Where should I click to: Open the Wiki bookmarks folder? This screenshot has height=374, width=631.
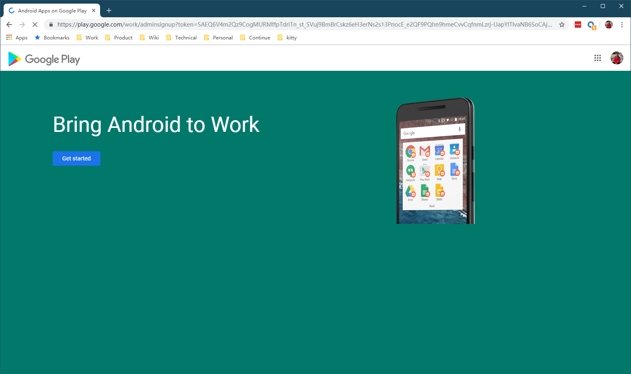click(149, 37)
